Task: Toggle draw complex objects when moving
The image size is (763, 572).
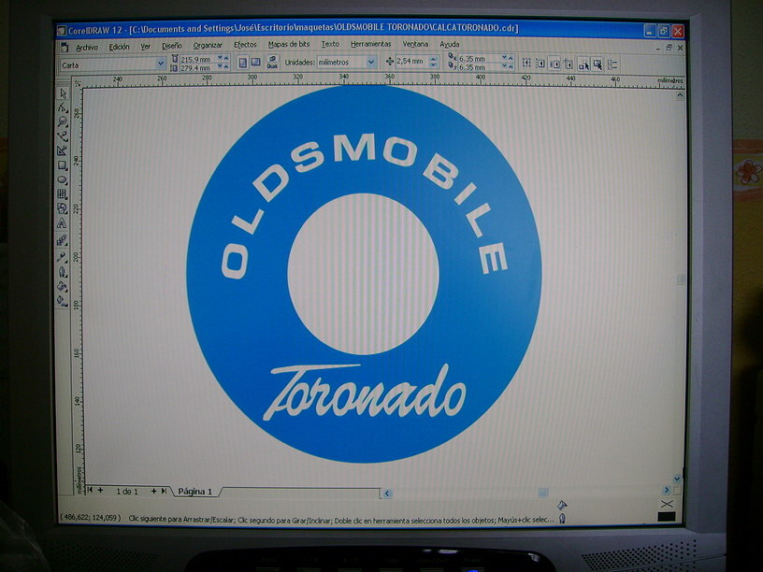Action: click(x=583, y=64)
